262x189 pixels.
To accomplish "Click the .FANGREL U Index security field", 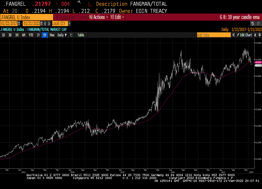I will (x=27, y=17).
